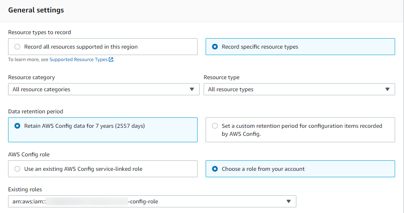
Task: Open the Supported Resource Types link
Action: click(78, 59)
